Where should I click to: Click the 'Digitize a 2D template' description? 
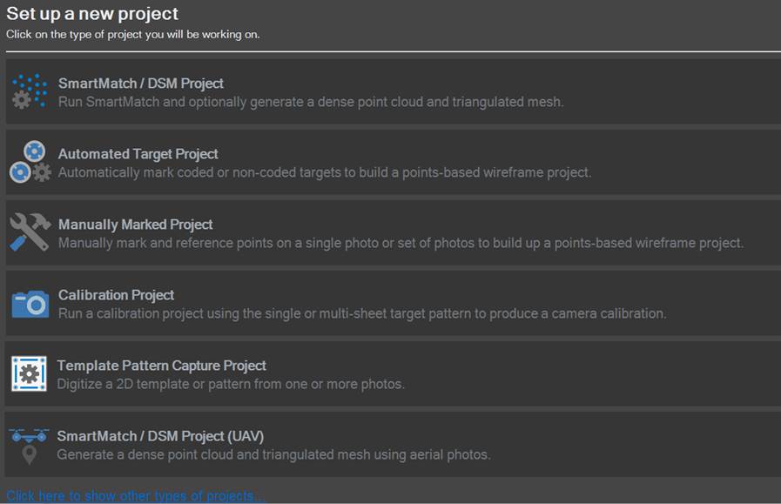(231, 384)
